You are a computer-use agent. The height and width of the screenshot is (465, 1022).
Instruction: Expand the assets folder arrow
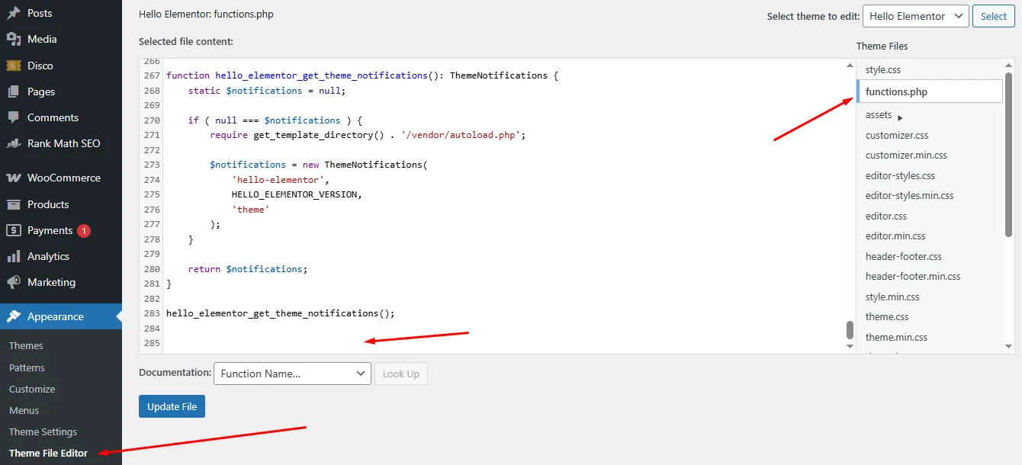[900, 117]
